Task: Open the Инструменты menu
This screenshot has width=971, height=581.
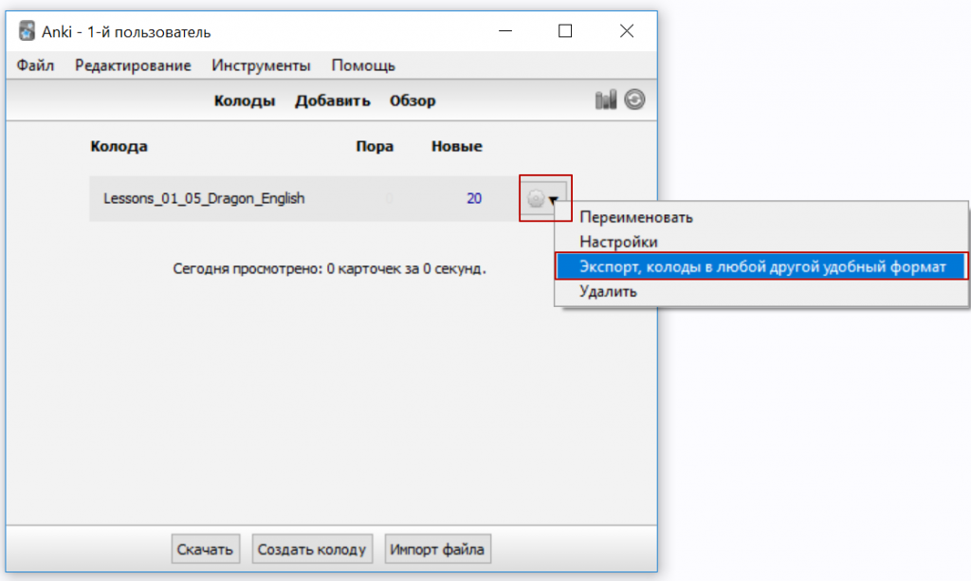Action: tap(262, 65)
